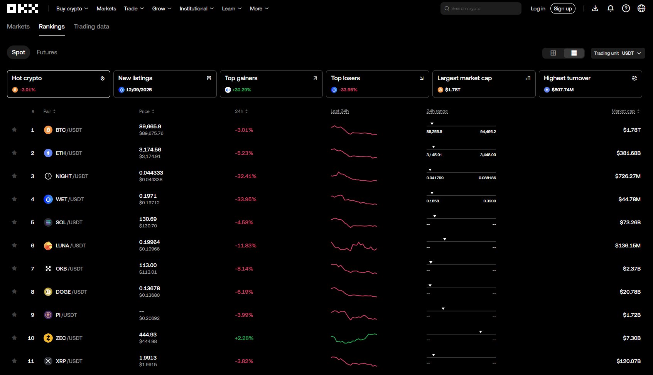Open the XRP/USDT pair

69,361
